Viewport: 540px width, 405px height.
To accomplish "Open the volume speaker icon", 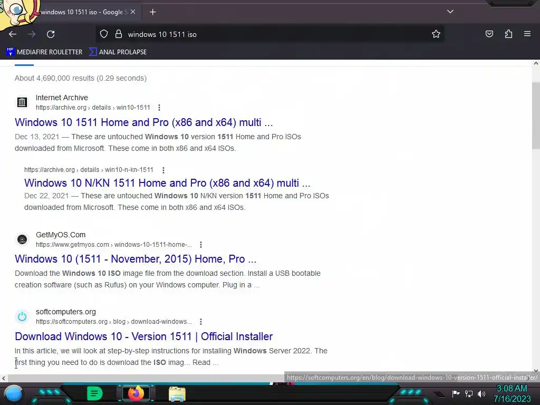I will [481, 393].
